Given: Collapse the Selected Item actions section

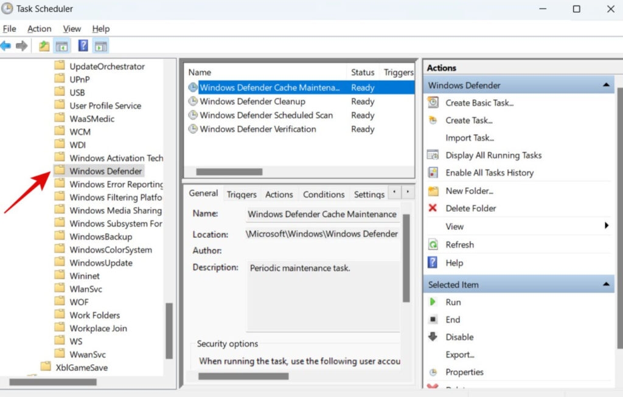Looking at the screenshot, I should tap(606, 285).
